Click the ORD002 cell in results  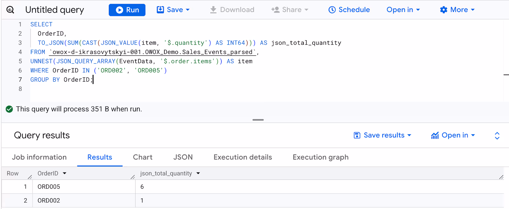(84, 200)
